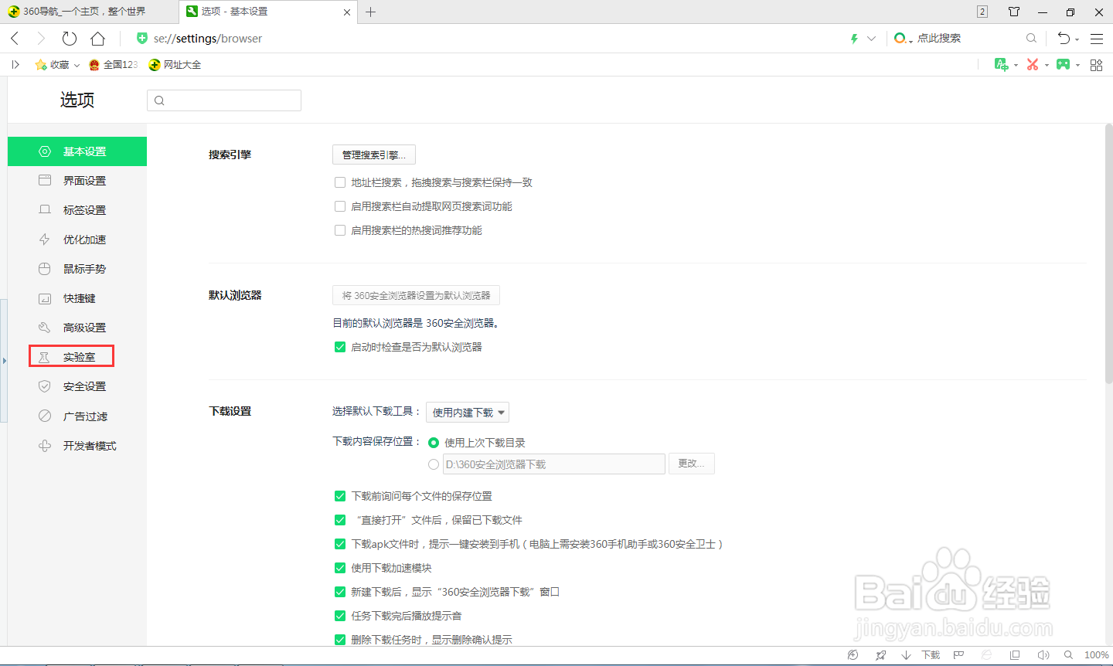Click the 管理搜索引擎 button
Image resolution: width=1113 pixels, height=666 pixels.
pos(374,155)
